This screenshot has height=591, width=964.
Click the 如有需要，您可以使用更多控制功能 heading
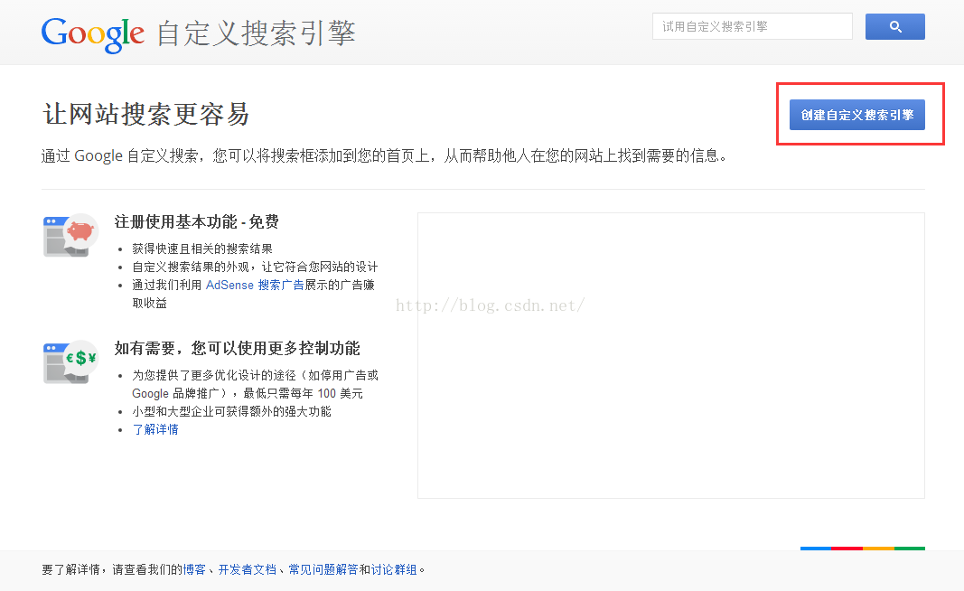238,349
